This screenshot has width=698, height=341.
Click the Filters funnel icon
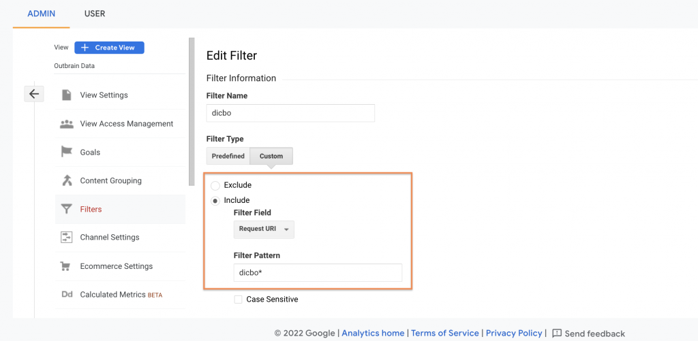[x=66, y=209]
